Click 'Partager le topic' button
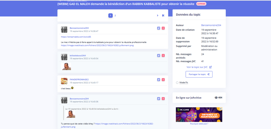The width and height of the screenshot is (271, 129). [x=199, y=74]
